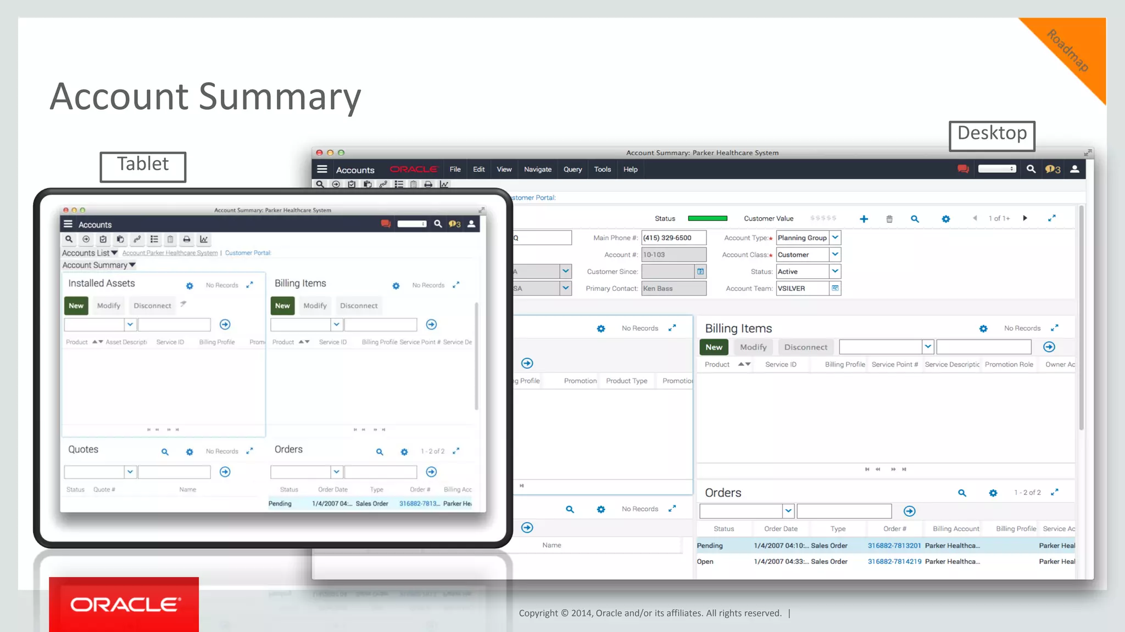Click Help menu in desktop window

coord(631,170)
